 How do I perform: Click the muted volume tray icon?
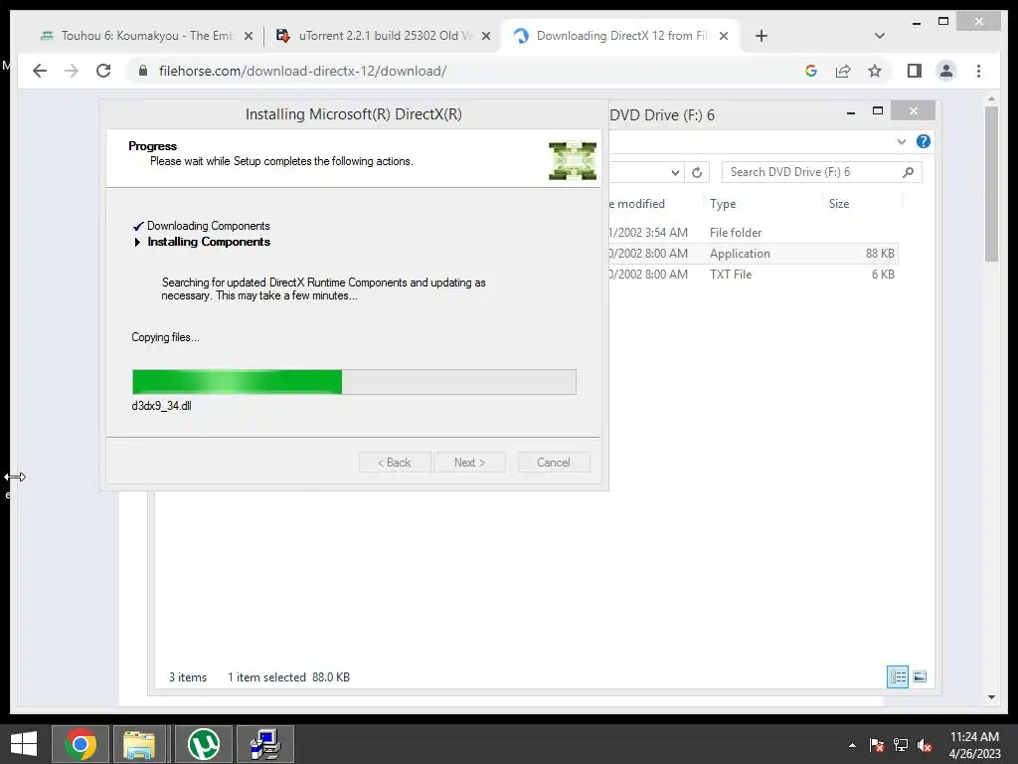[x=925, y=745]
